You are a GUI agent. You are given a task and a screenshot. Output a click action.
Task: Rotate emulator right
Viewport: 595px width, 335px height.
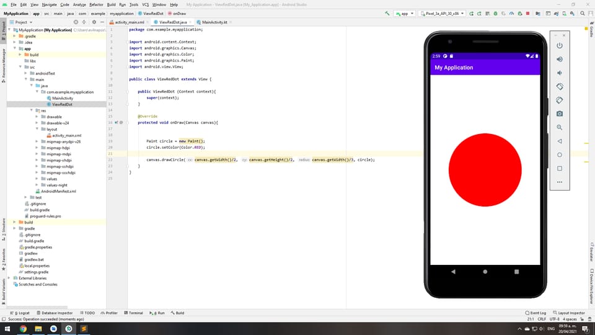coord(560,100)
